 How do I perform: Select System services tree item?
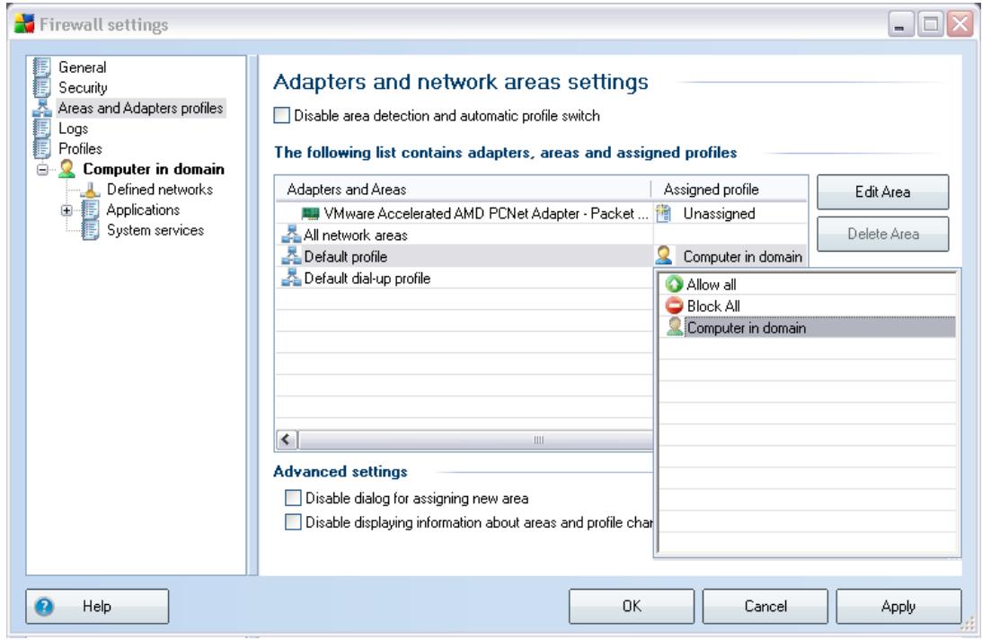click(155, 230)
